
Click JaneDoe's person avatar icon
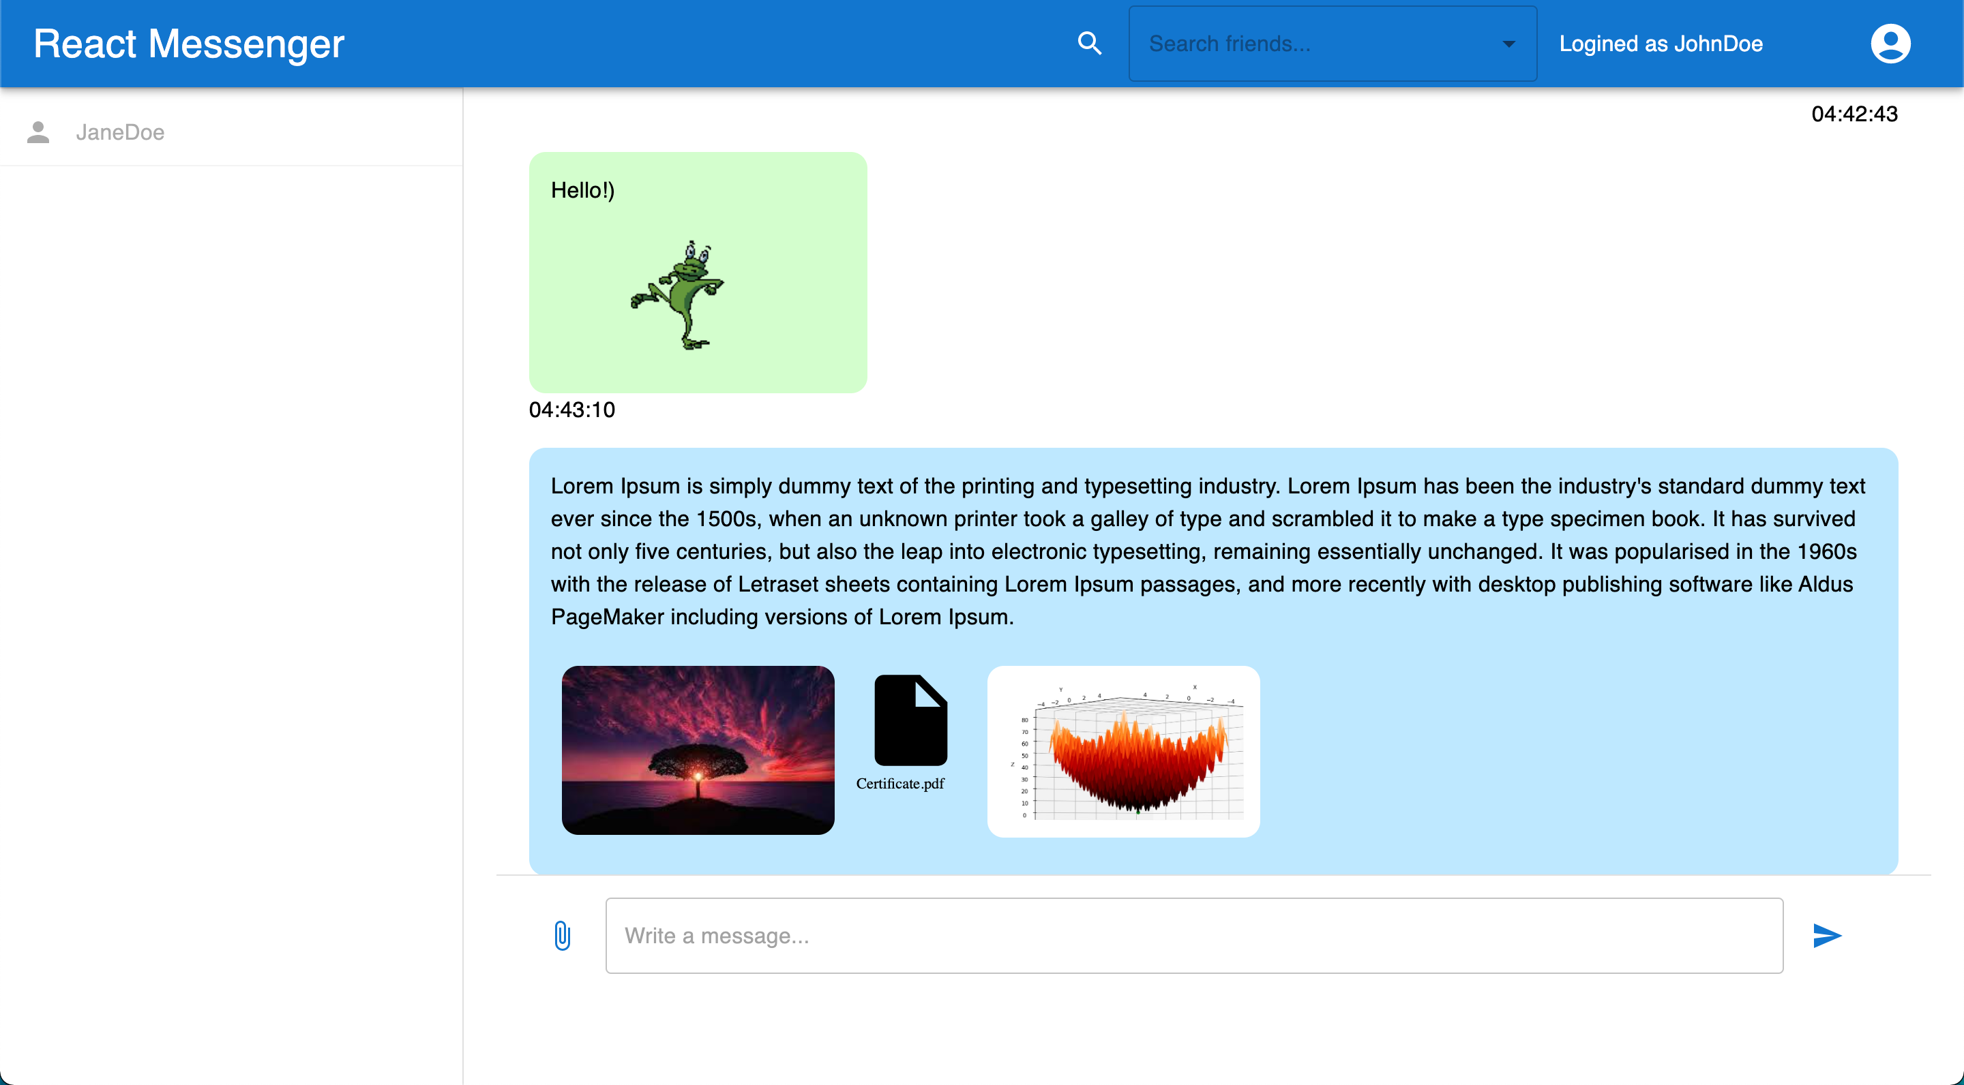click(x=38, y=132)
